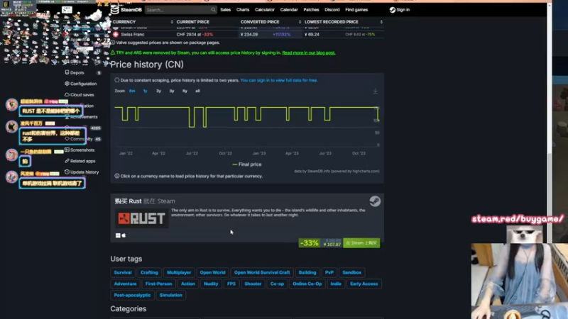Screen dimensions: 568x319
Task: Click the Depots sidebar icon
Action: [67, 72]
